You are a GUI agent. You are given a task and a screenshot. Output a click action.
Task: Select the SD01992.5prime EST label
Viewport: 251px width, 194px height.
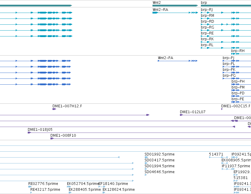click(x=160, y=154)
